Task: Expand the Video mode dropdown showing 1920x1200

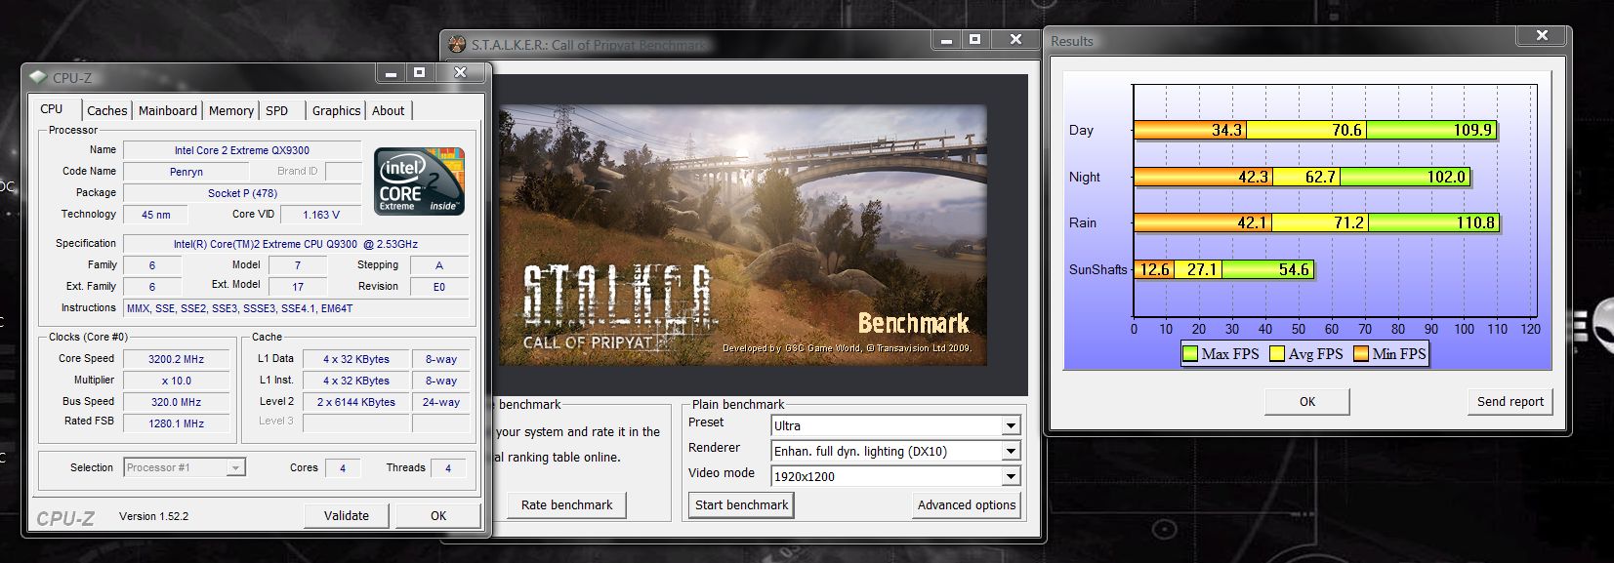Action: 1012,476
